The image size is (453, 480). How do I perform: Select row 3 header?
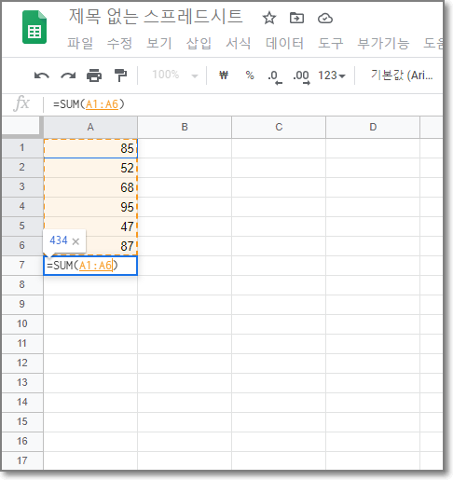21,187
